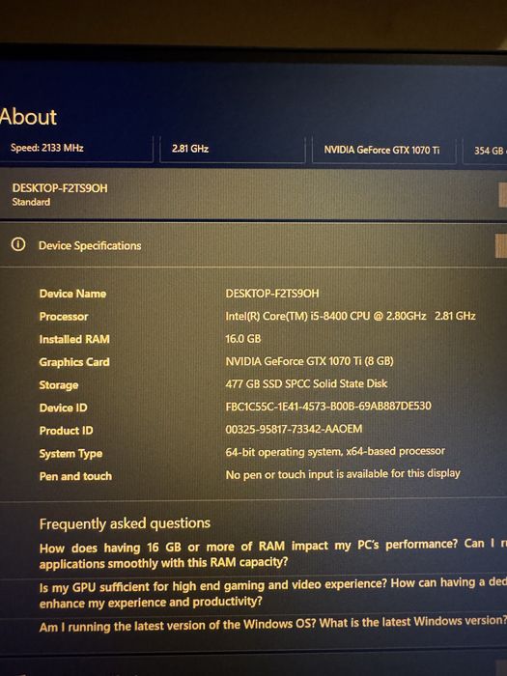This screenshot has height=676, width=507.
Task: Select DESKTOP-F2TS9OH header text
Action: 60,188
